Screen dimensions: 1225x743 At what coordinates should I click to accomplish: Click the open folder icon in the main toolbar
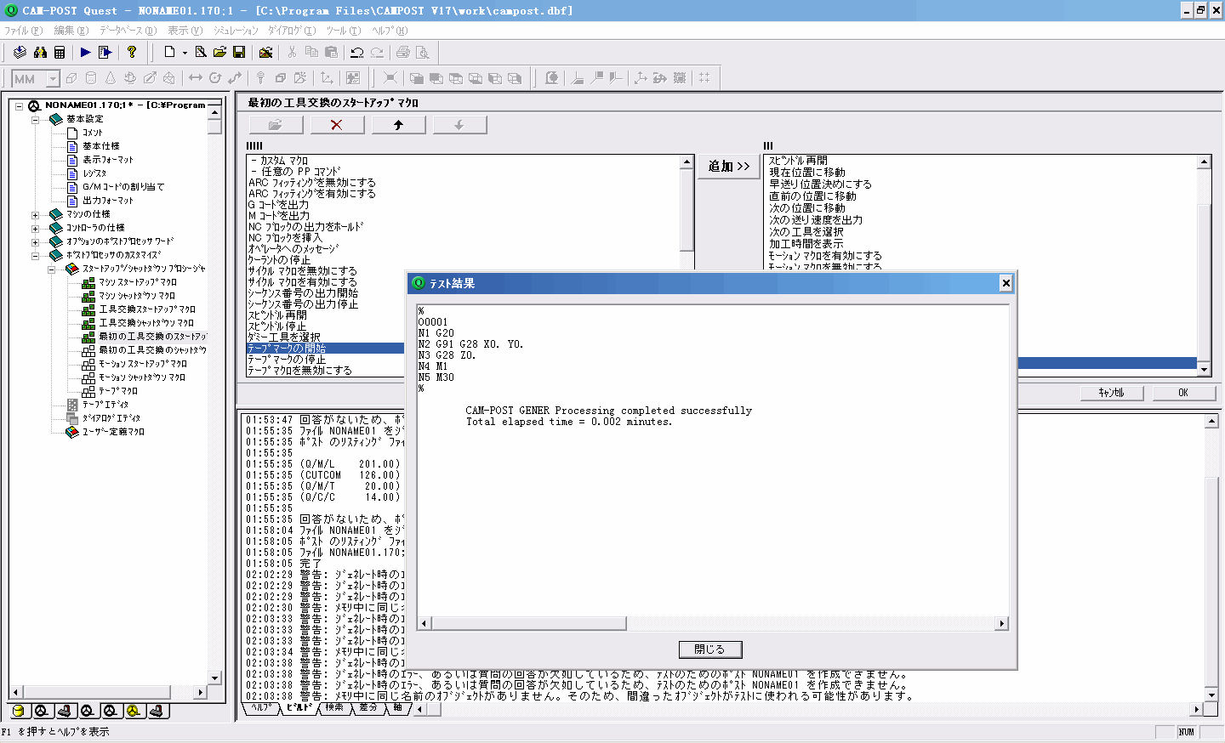[219, 53]
